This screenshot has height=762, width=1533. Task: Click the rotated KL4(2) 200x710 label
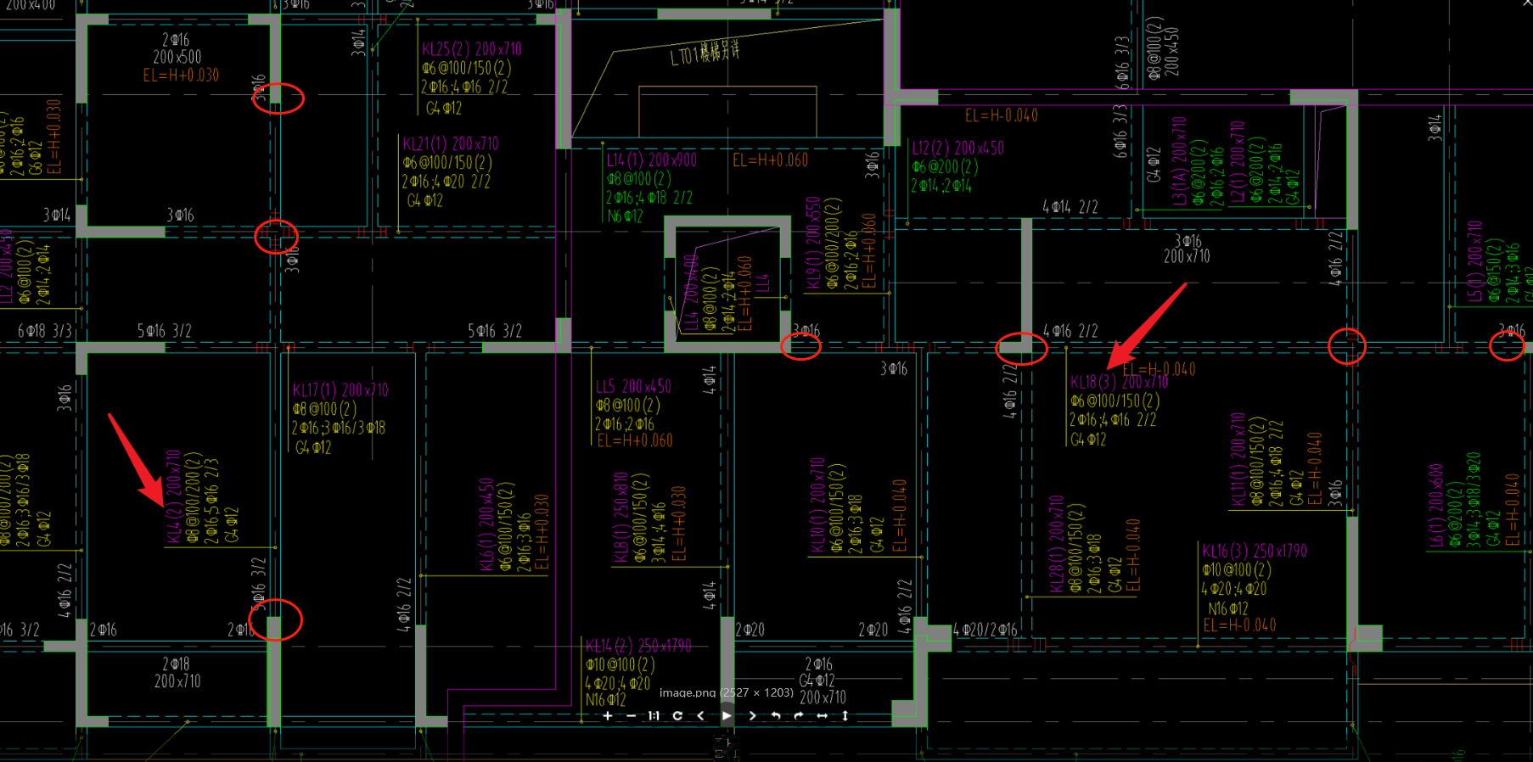tap(173, 496)
